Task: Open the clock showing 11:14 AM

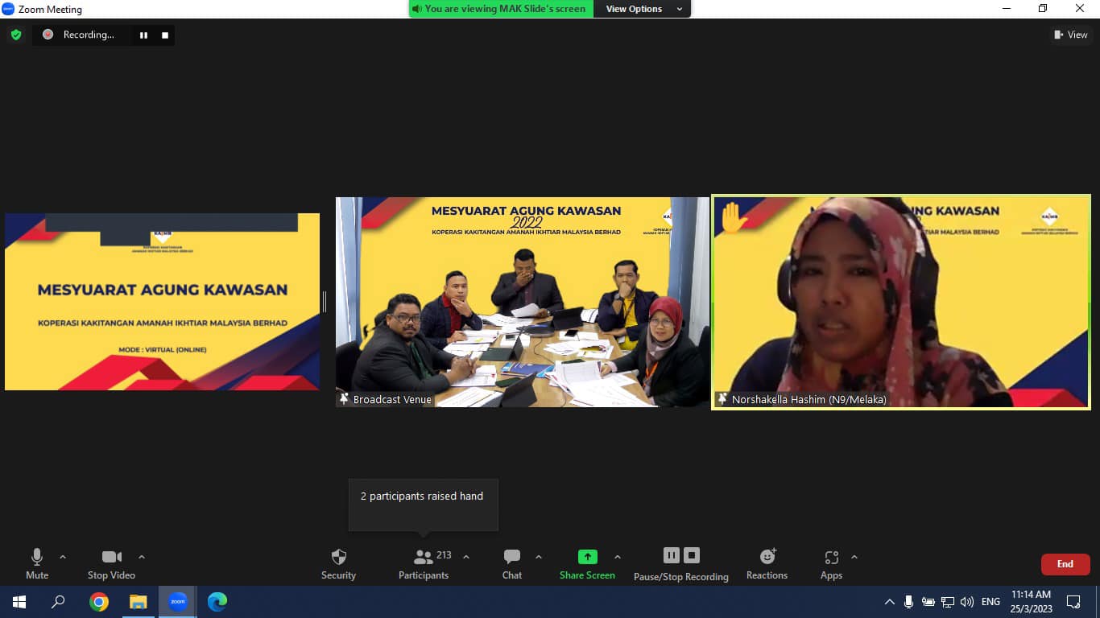Action: [1032, 602]
